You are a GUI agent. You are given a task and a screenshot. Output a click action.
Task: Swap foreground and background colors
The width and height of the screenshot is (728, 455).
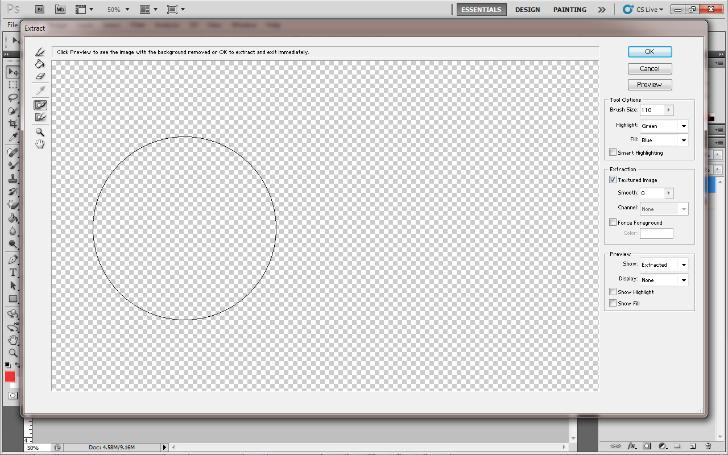point(17,365)
